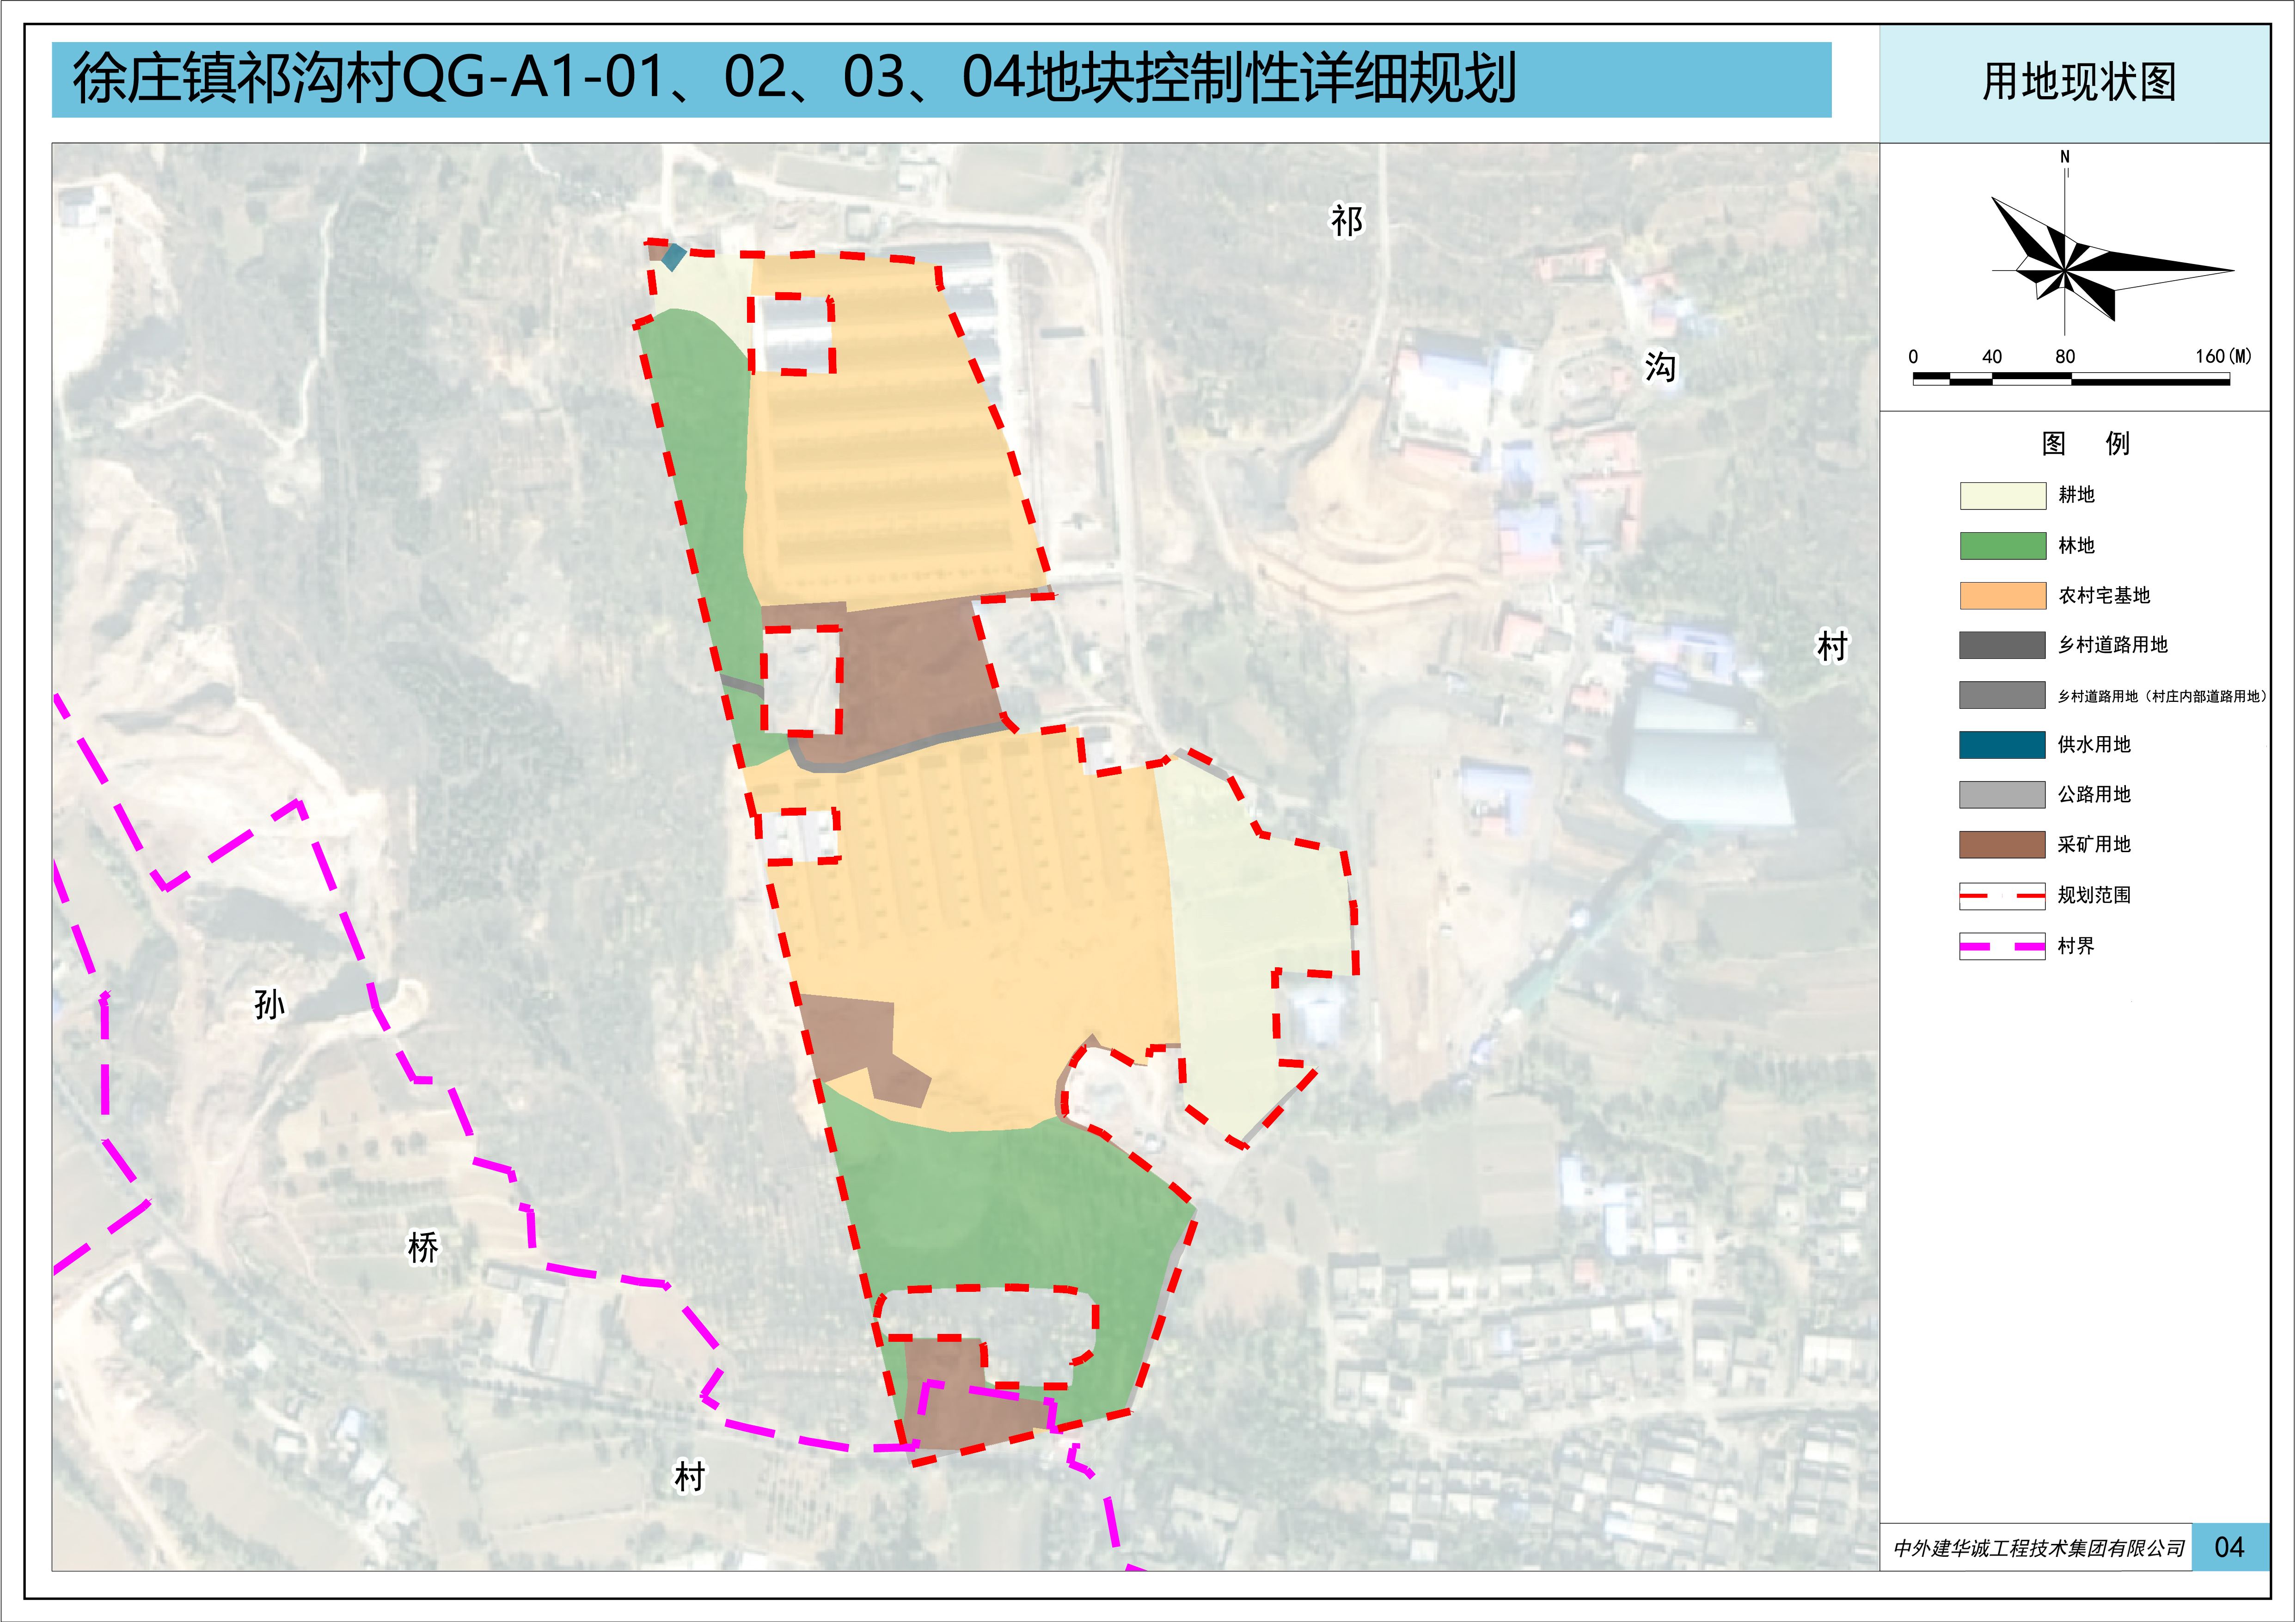Screen dimensions: 2296x1622
Task: Click the 规划范围 red dashed line symbol
Action: pos(2002,895)
